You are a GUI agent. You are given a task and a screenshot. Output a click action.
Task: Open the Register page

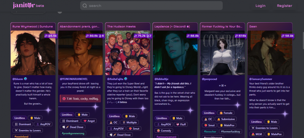tap(284, 6)
